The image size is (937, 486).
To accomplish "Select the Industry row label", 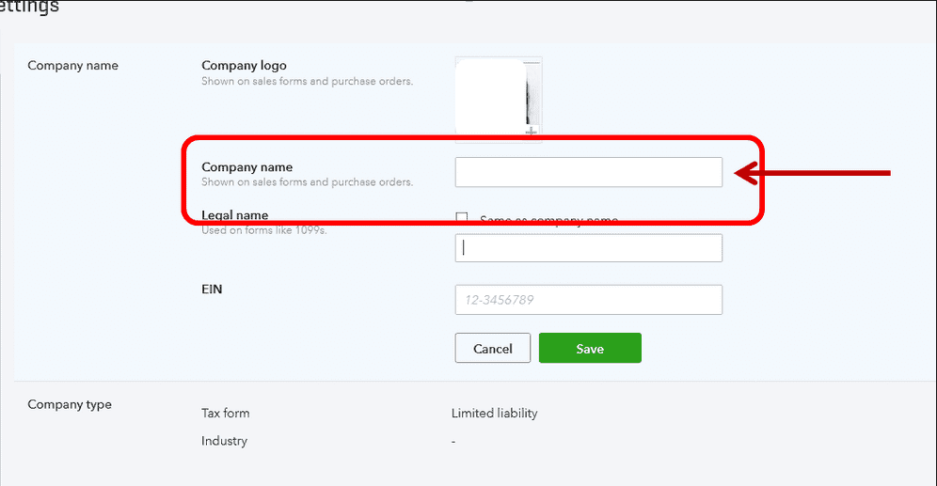I will click(224, 441).
